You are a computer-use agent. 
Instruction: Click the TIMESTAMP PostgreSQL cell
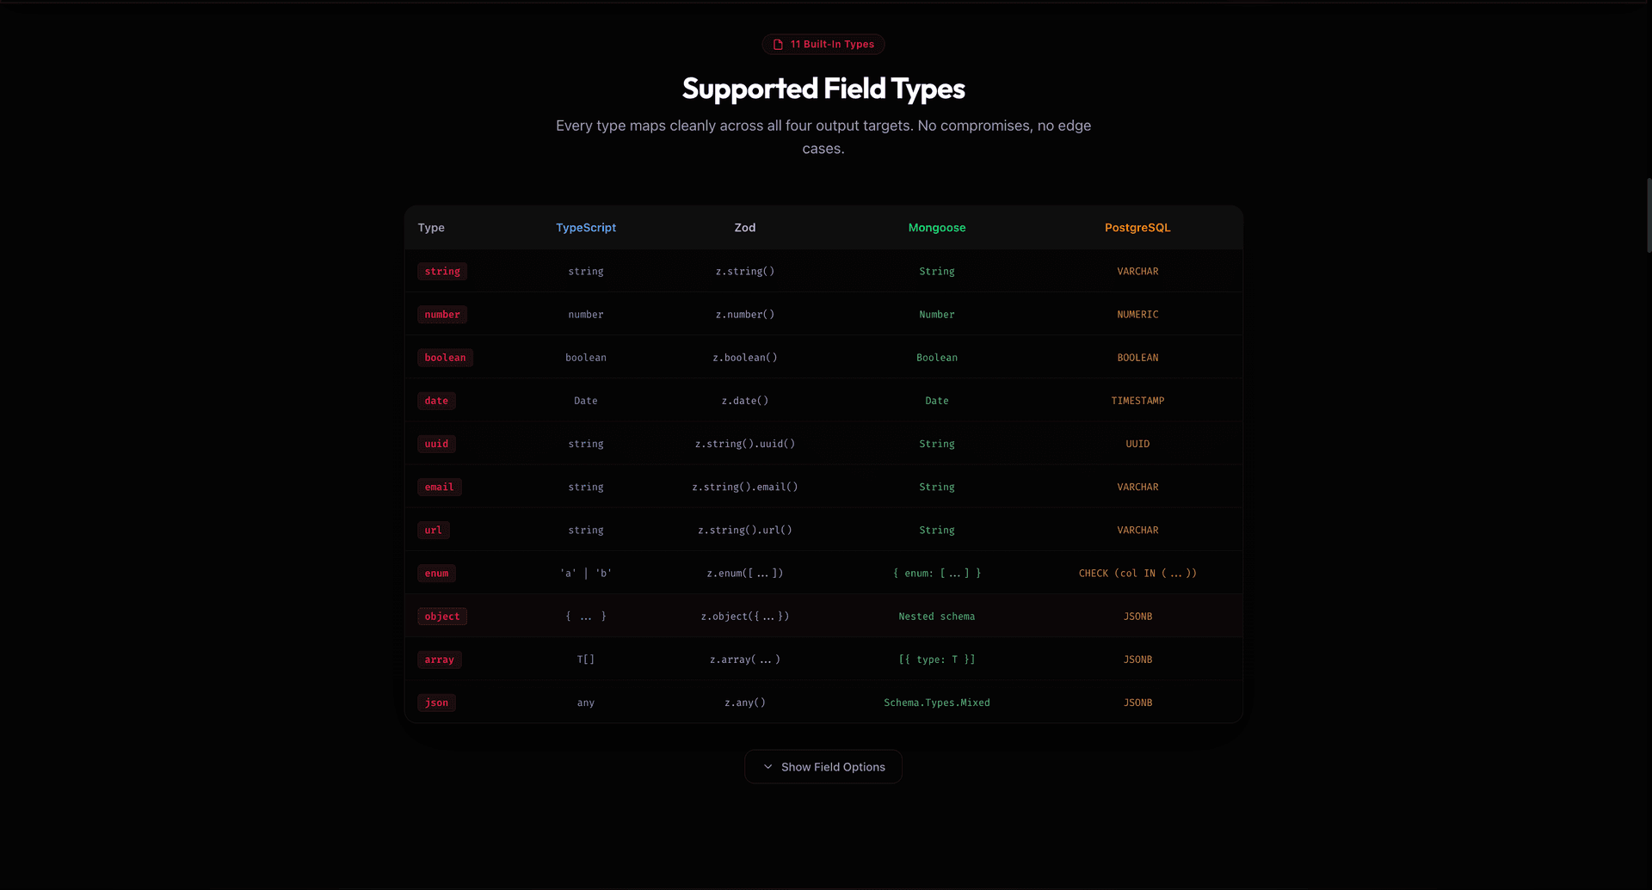pos(1137,401)
